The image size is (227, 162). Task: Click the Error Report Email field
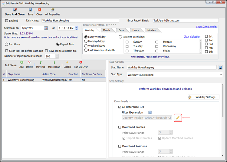(186, 20)
